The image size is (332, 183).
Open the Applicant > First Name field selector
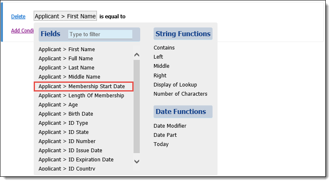(x=65, y=16)
